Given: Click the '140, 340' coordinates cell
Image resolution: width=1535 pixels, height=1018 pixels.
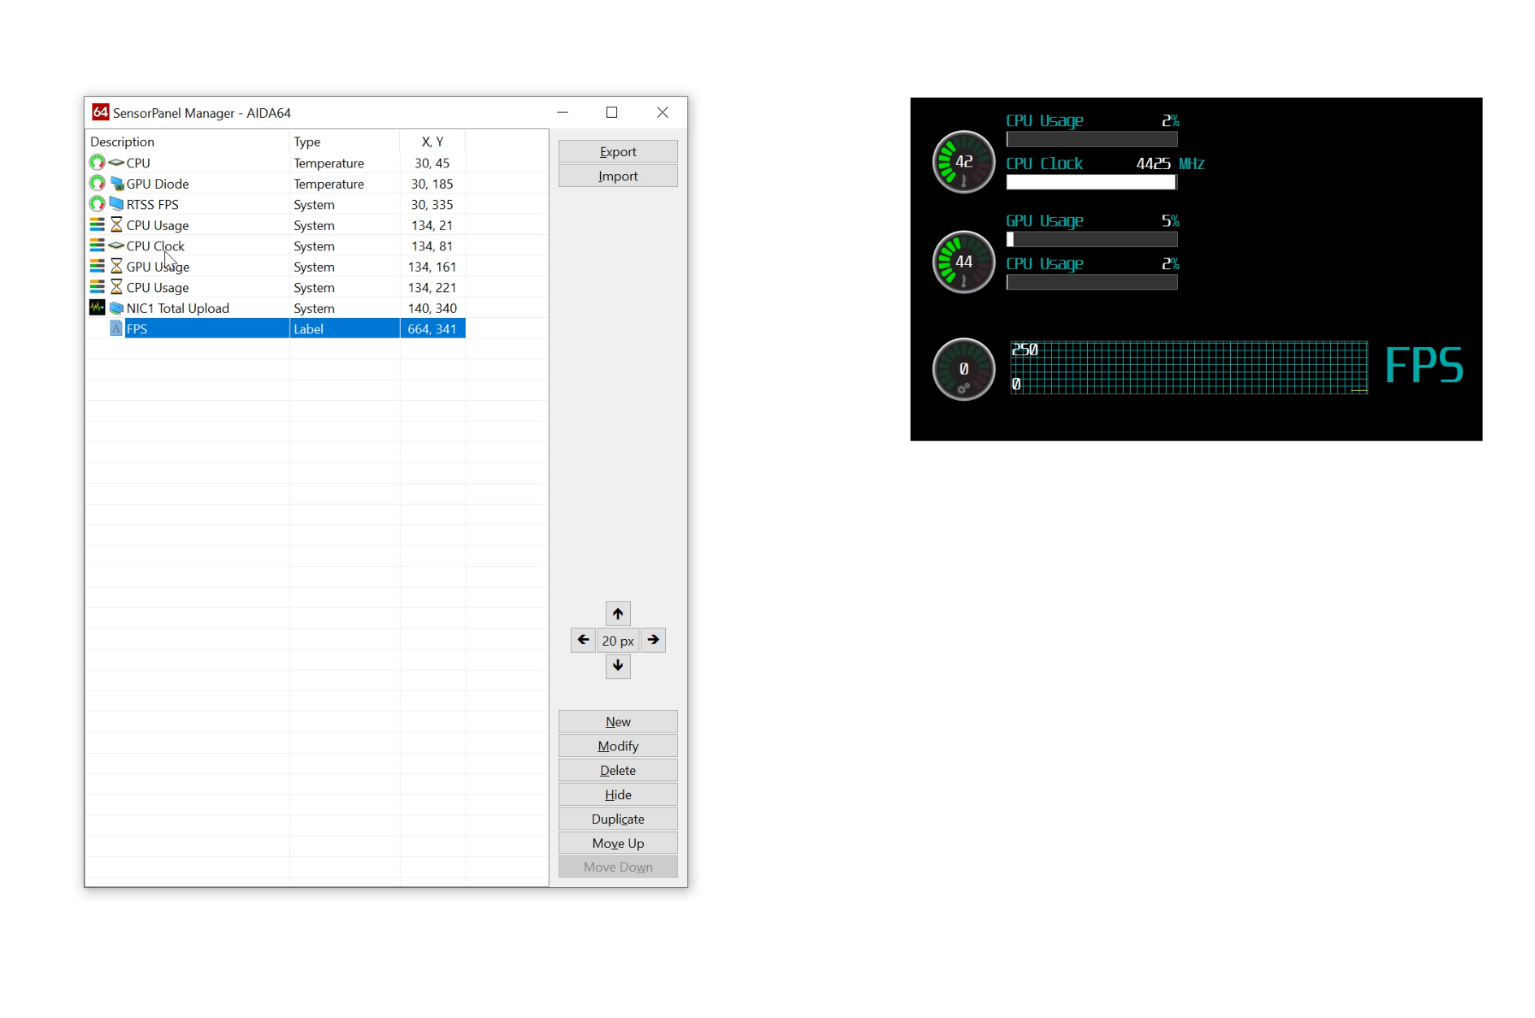Looking at the screenshot, I should pos(432,308).
